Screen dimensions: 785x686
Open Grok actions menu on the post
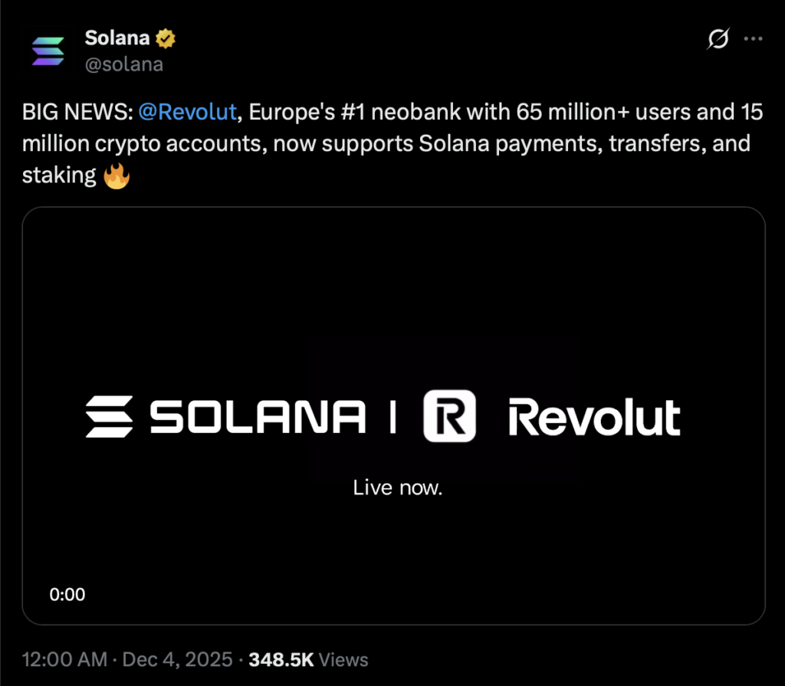tap(718, 39)
